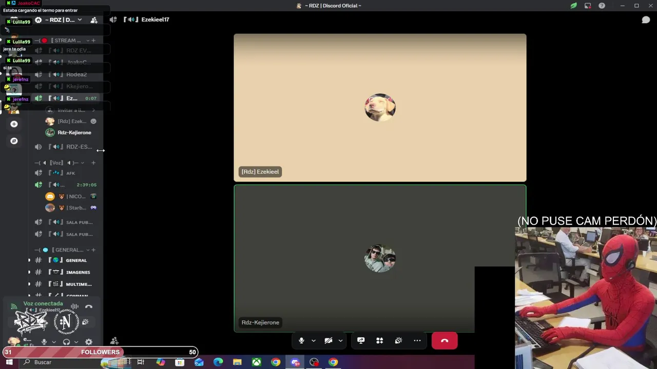Viewport: 657px width, 369px height.
Task: Open more call options (three dots)
Action: (417, 340)
